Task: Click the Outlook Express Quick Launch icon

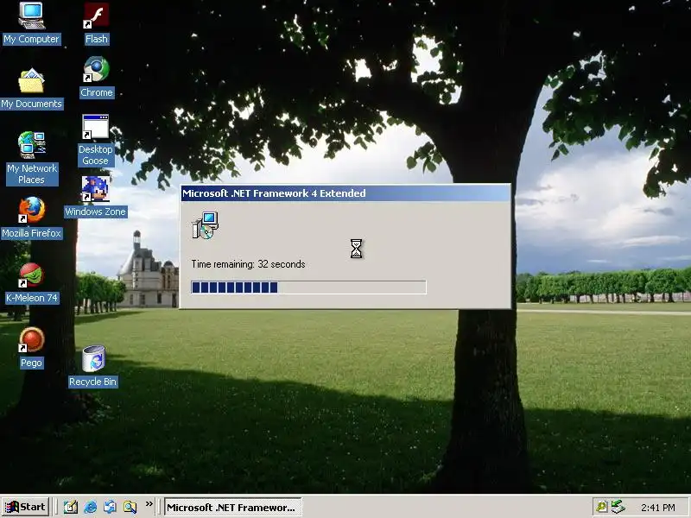Action: pos(111,507)
